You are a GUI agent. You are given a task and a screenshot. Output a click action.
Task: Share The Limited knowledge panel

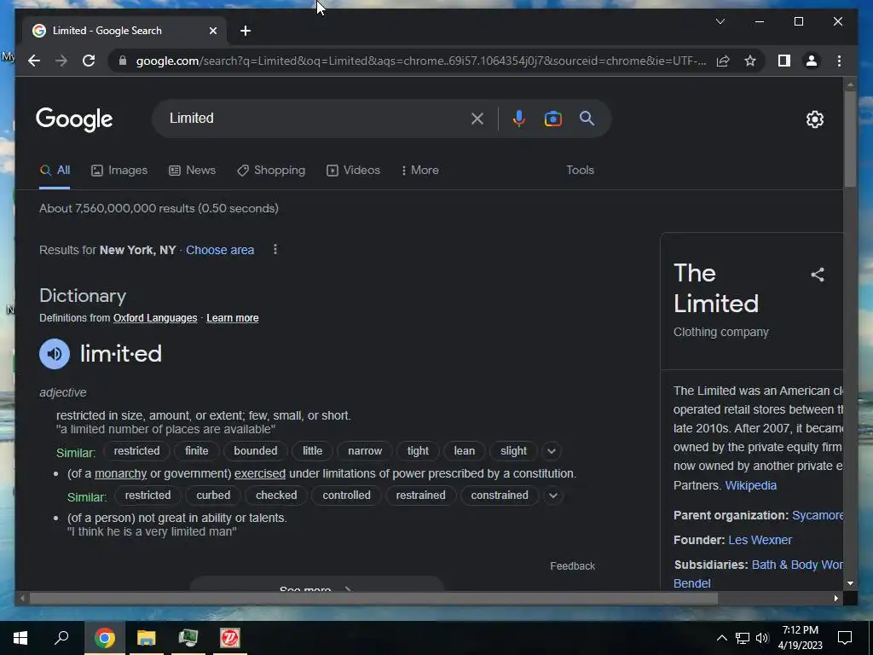pyautogui.click(x=818, y=275)
